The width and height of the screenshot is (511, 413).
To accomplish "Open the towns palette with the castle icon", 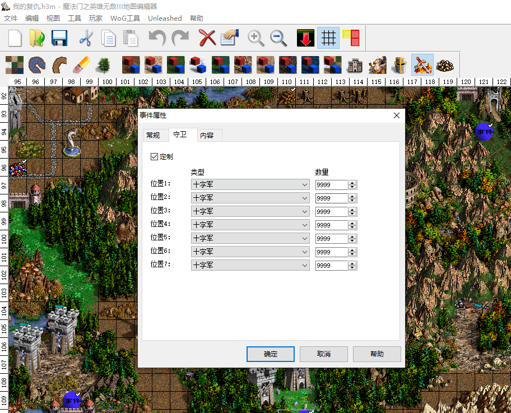I will (x=355, y=65).
